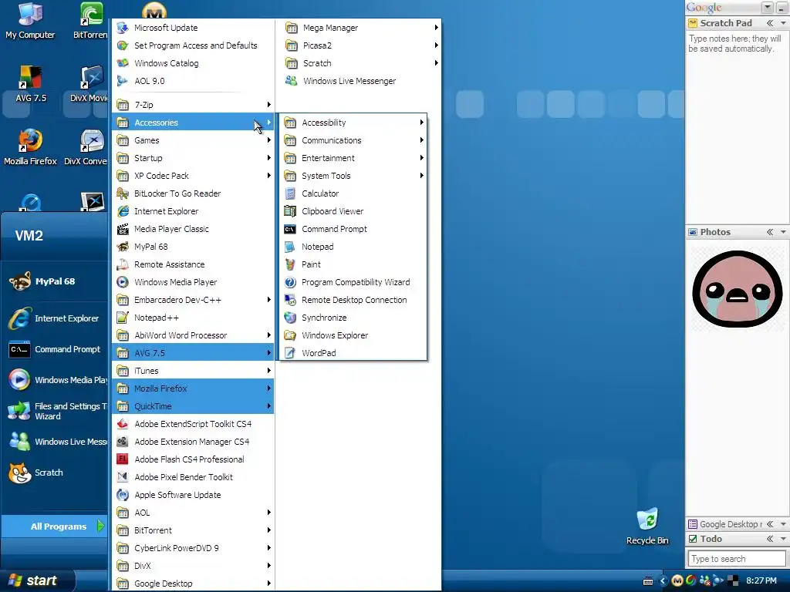
Task: Open Adobe Flash CS4 Professional
Action: tap(194, 459)
